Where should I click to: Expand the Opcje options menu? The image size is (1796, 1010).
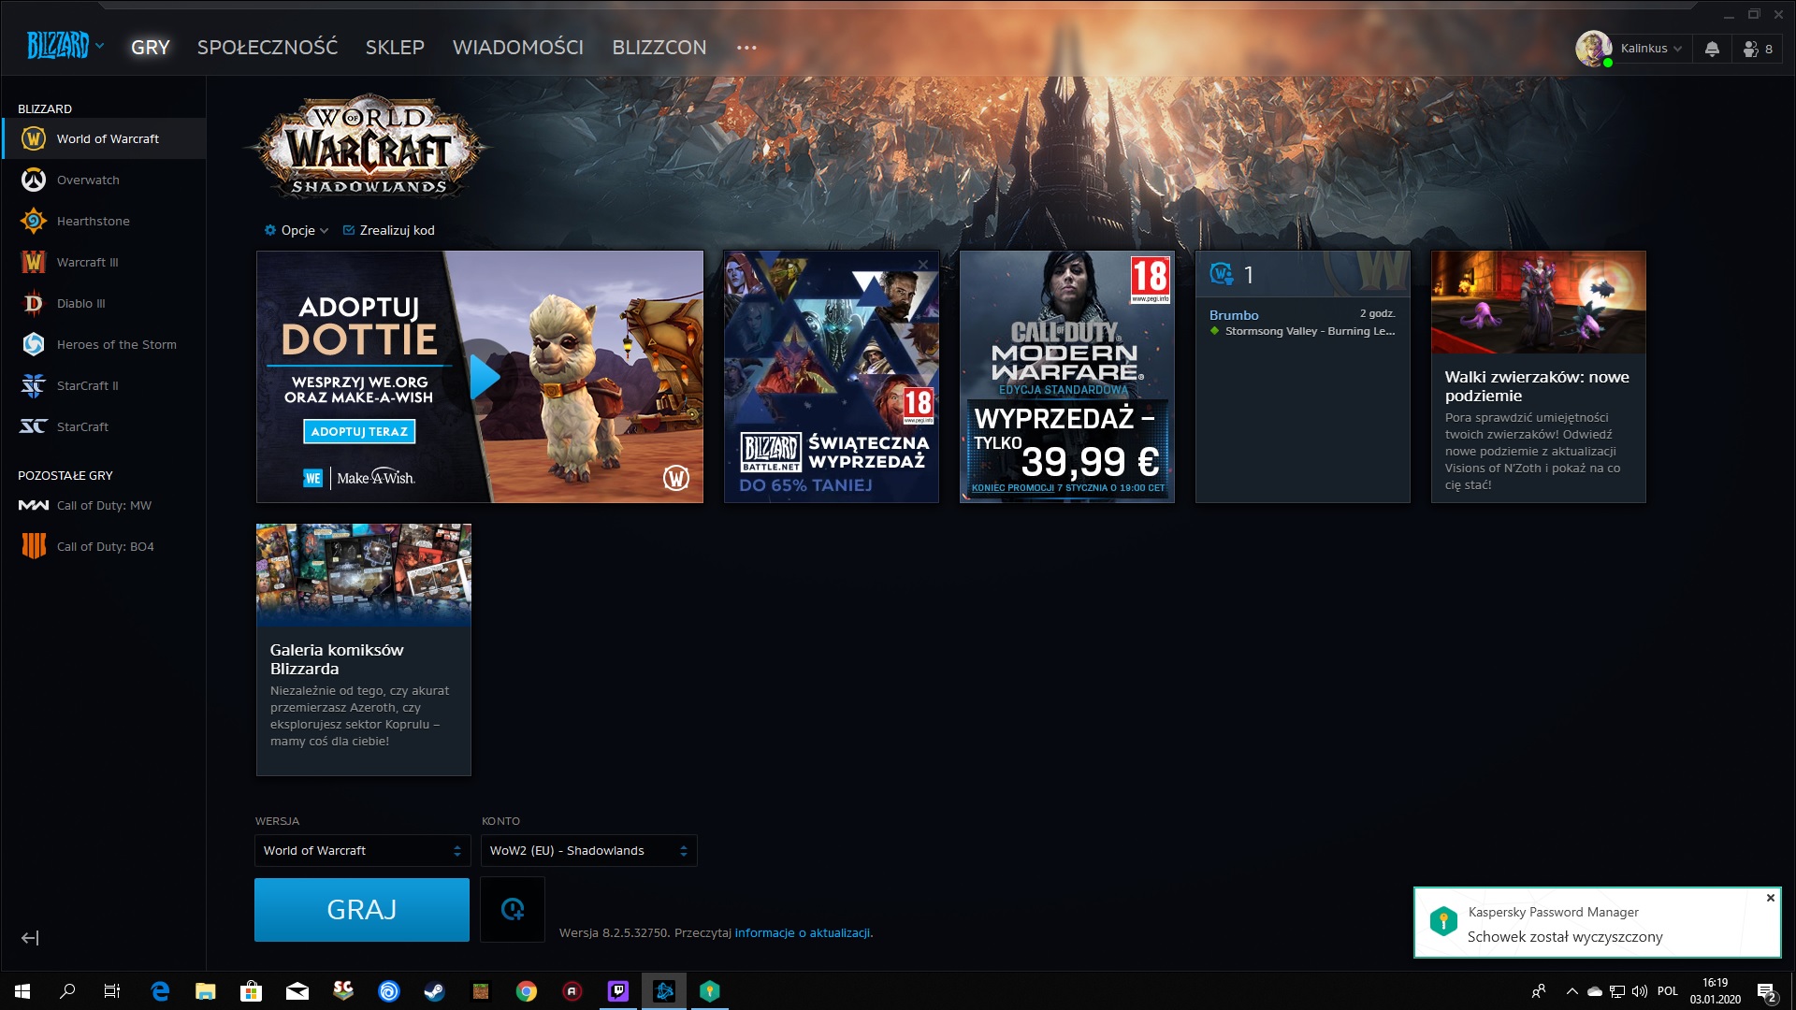[297, 230]
